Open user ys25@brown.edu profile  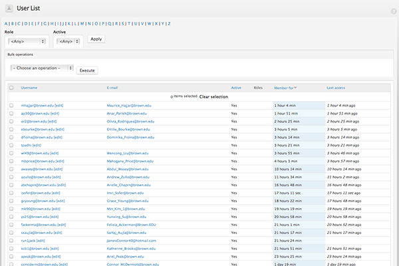coord(35,217)
